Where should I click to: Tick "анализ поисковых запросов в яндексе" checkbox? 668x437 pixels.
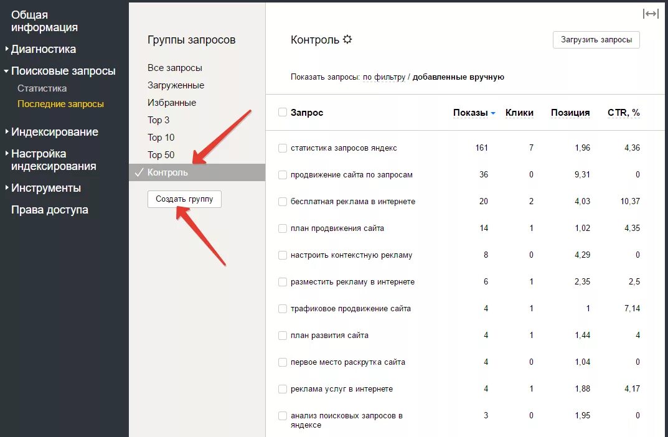[x=283, y=416]
